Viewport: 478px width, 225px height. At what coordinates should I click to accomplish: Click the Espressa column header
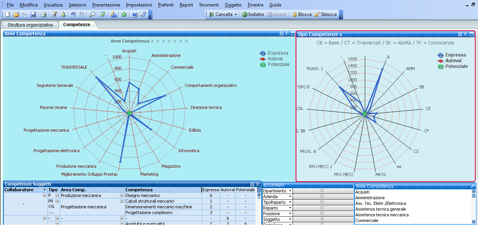[211, 190]
